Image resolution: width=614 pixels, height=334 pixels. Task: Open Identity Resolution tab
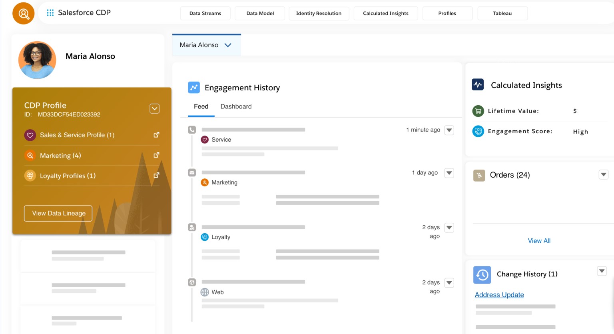point(319,13)
